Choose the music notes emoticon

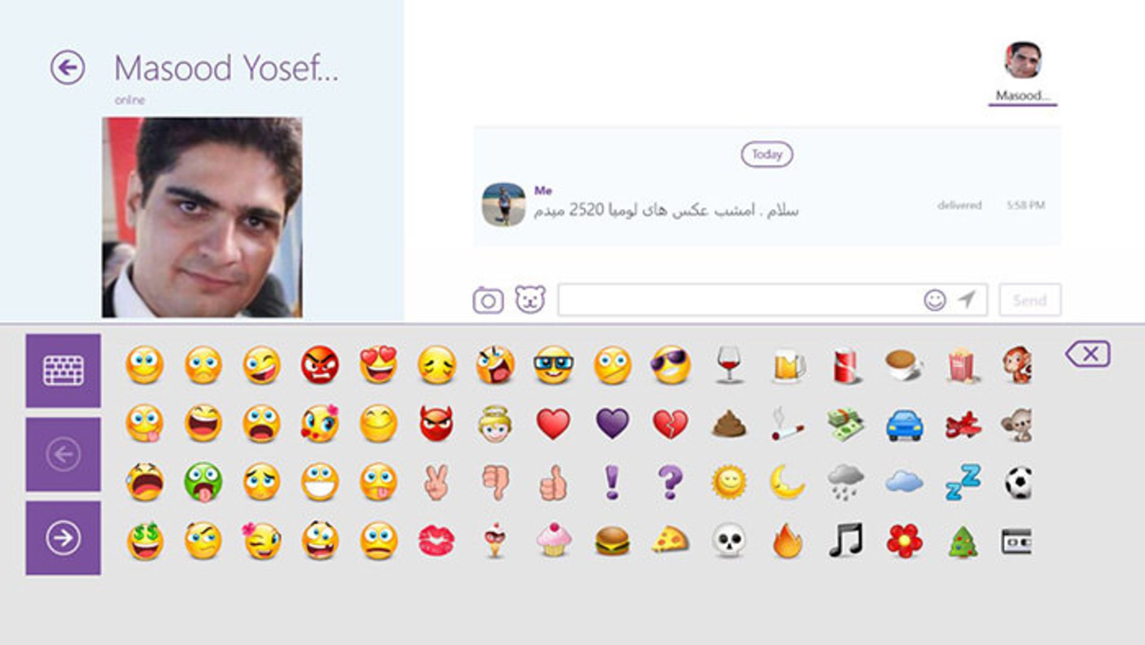[x=846, y=540]
